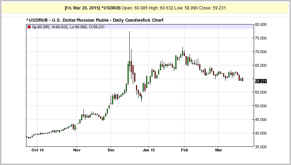Click the legend text 'Op:60.085, Hi:60.632'
This screenshot has height=165, width=291.
50,27
